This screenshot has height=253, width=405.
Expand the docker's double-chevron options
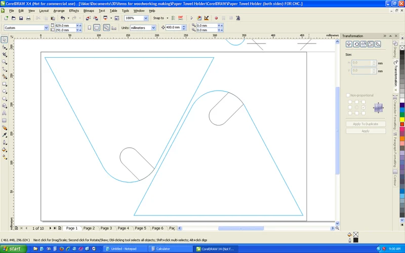pos(385,36)
